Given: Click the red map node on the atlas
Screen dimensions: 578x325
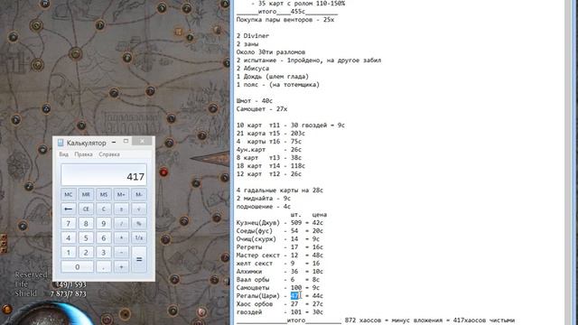Looking at the screenshot, I should click(163, 172).
